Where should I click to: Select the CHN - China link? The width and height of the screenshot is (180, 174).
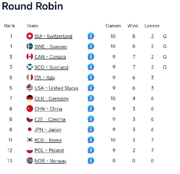(48, 109)
